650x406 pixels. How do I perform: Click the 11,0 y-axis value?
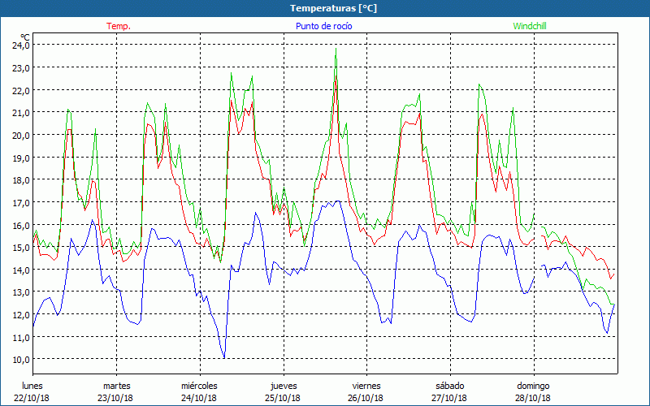(x=21, y=337)
